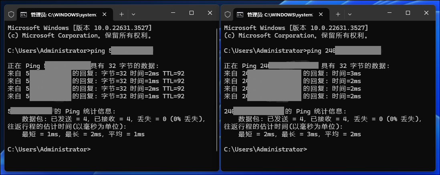Click the shield icon in right terminal window
Viewport: 440px width, 175px height.
tap(228, 14)
